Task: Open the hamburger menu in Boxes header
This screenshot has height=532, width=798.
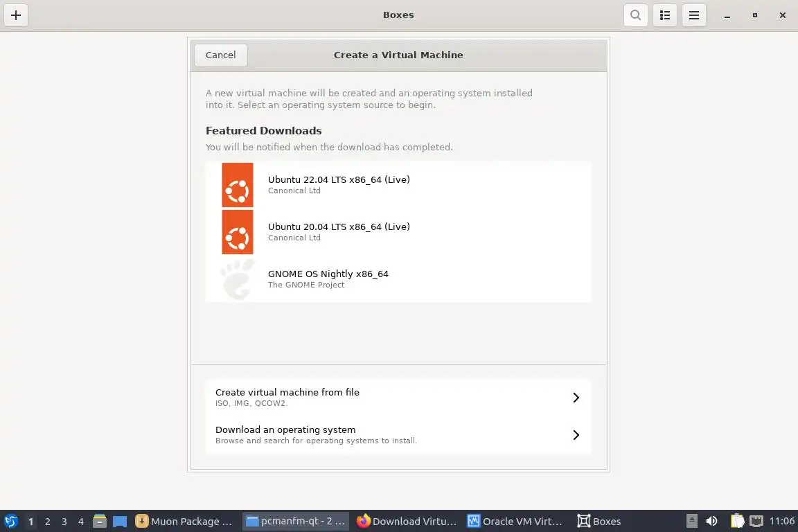Action: pos(693,15)
